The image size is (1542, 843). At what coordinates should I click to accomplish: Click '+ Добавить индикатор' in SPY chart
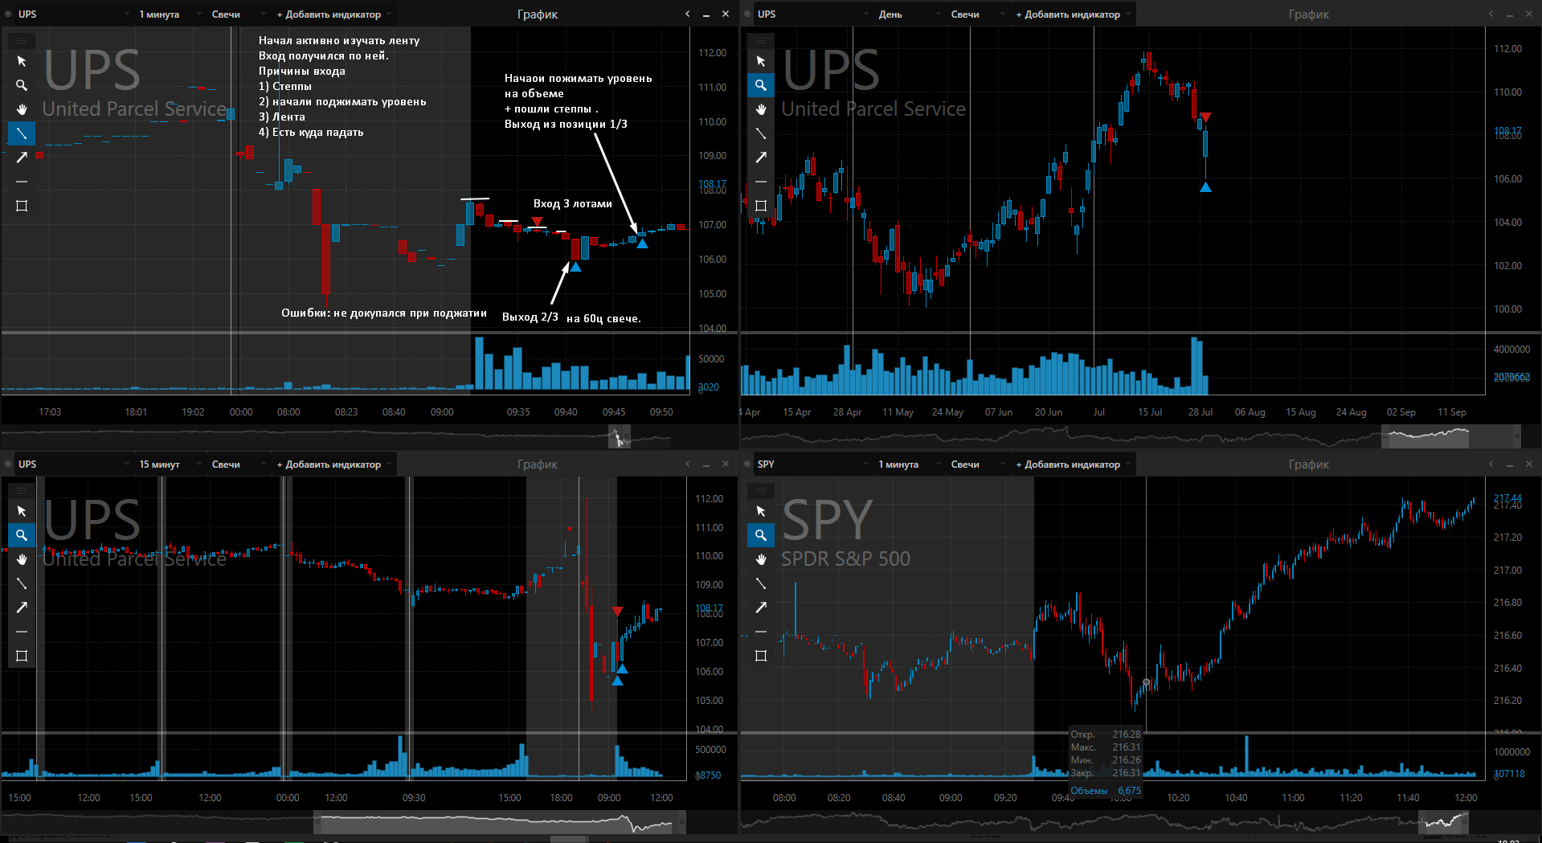coord(1072,464)
